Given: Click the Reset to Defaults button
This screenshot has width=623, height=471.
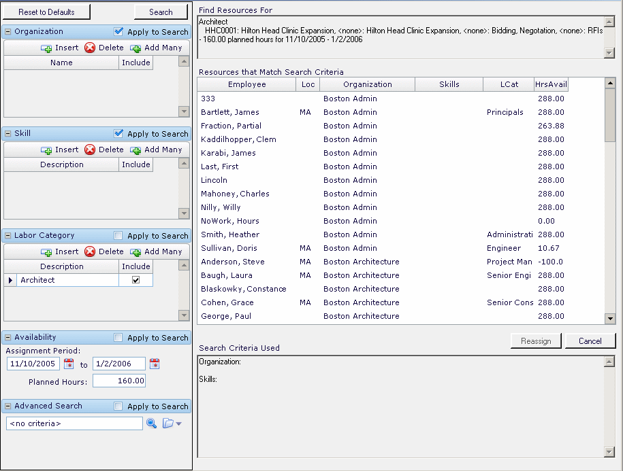Looking at the screenshot, I should (x=46, y=12).
